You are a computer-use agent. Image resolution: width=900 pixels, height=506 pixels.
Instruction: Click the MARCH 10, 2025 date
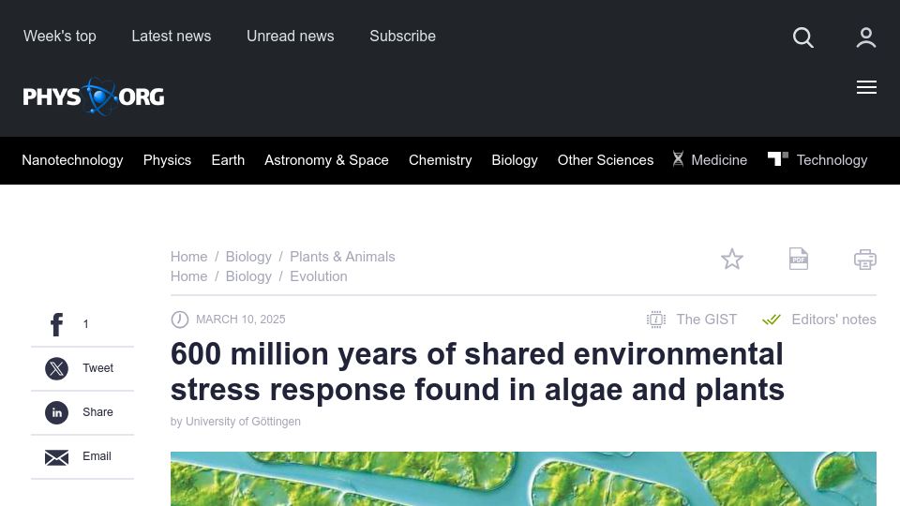coord(241,320)
